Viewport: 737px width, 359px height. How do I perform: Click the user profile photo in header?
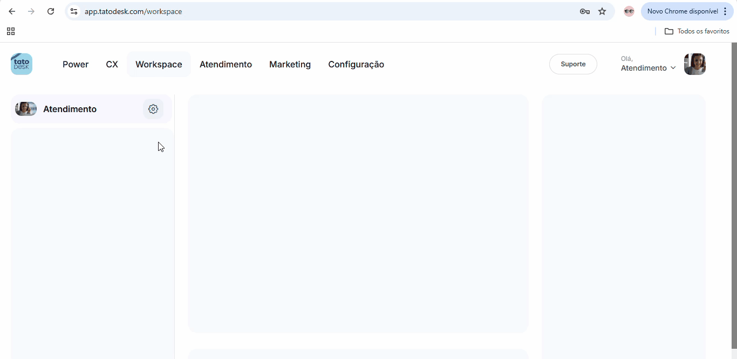(694, 64)
